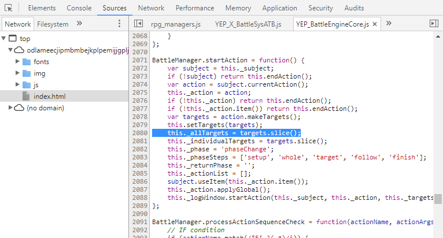Set breakpoint on line number 2071

point(140,60)
